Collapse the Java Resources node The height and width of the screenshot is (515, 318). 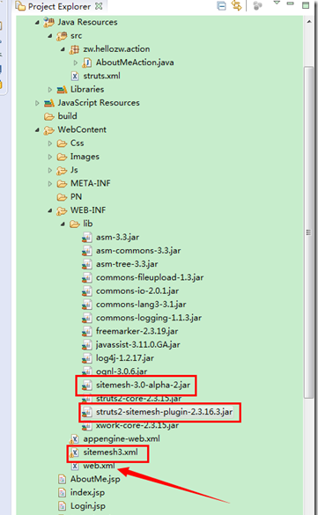point(37,22)
